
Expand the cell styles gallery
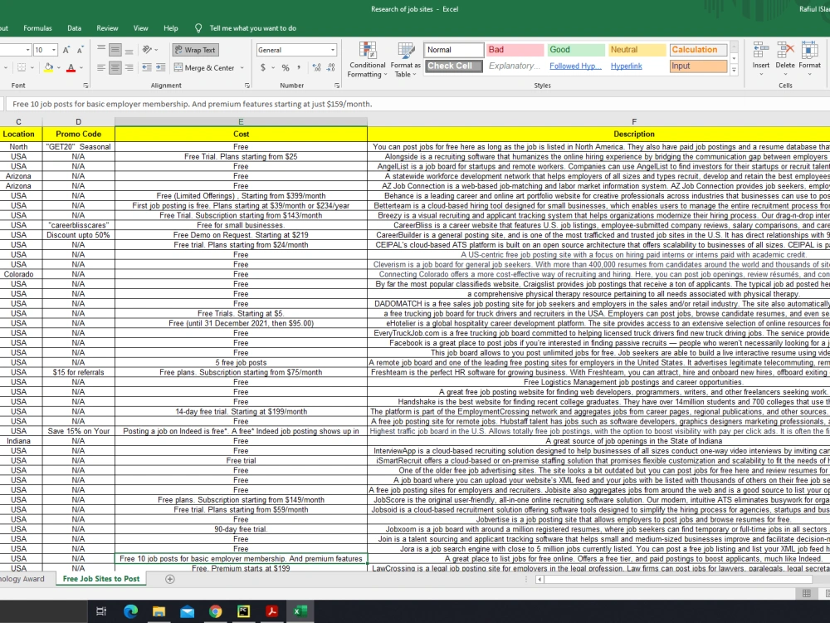click(734, 70)
